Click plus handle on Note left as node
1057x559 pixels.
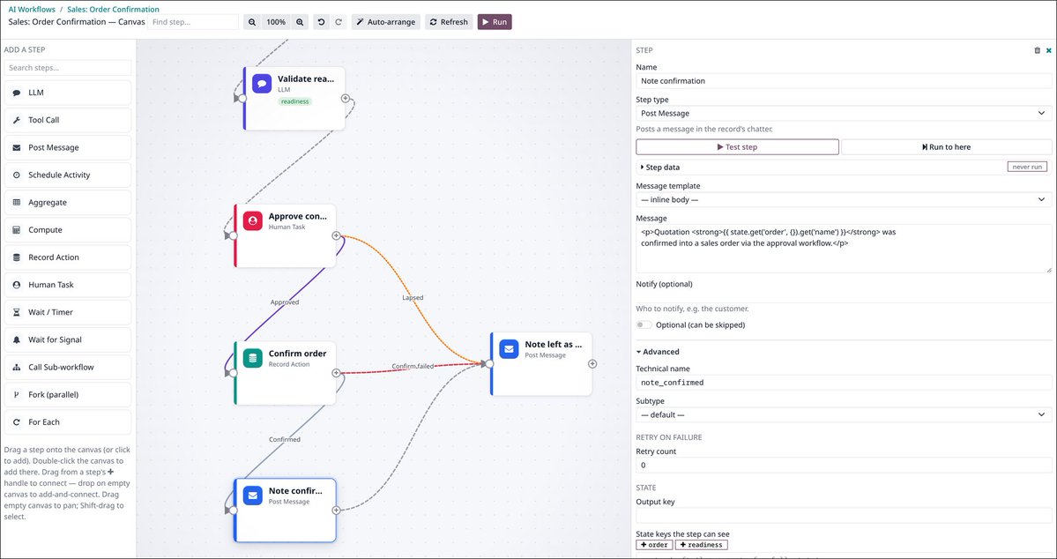592,364
